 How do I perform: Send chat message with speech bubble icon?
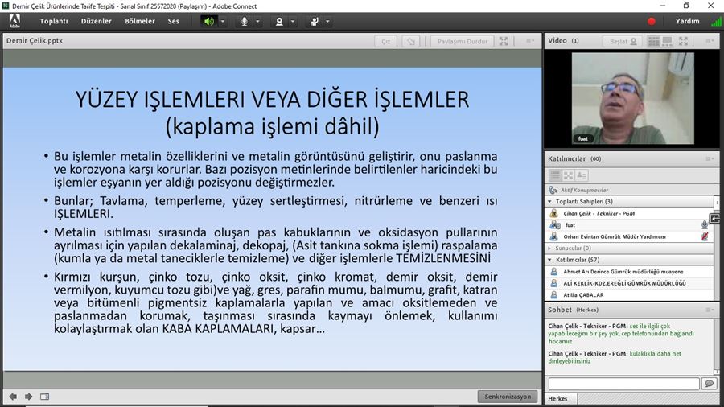pyautogui.click(x=709, y=384)
